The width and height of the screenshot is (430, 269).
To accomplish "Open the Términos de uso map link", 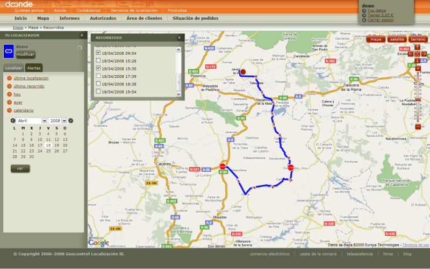I will click(415, 245).
